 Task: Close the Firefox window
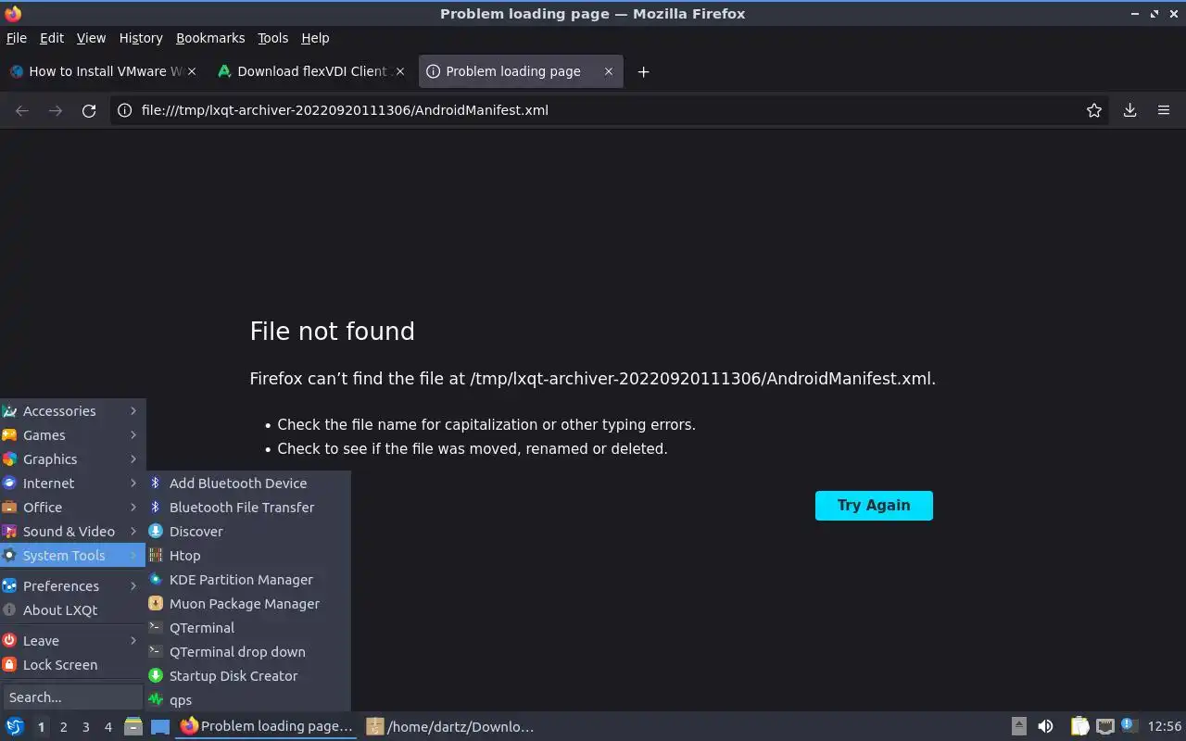[1173, 14]
